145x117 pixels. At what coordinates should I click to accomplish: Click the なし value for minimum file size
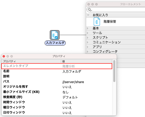[x=66, y=92]
